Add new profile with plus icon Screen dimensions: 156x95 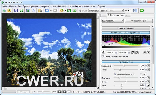tap(126, 11)
